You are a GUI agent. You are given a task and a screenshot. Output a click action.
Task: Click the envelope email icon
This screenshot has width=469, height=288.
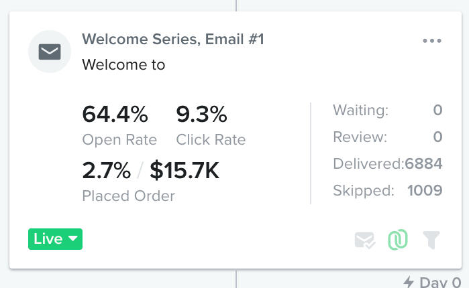coord(50,51)
